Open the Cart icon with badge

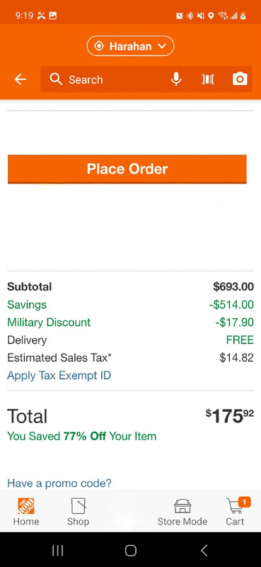pyautogui.click(x=236, y=511)
